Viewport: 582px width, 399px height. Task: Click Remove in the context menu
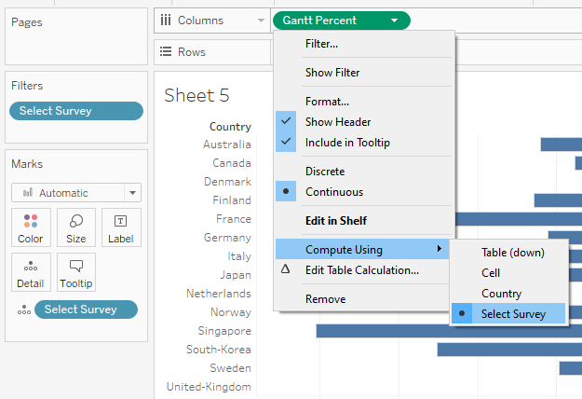click(x=325, y=299)
